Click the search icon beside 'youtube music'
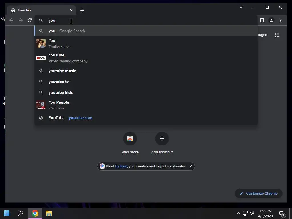292x219 pixels. coord(41,71)
